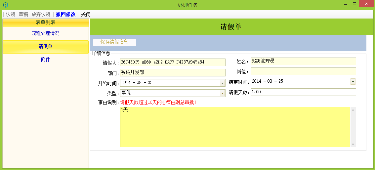The image size is (375, 170).
Task: Click the 部门 field showing 系统开发部
Action: click(x=173, y=72)
